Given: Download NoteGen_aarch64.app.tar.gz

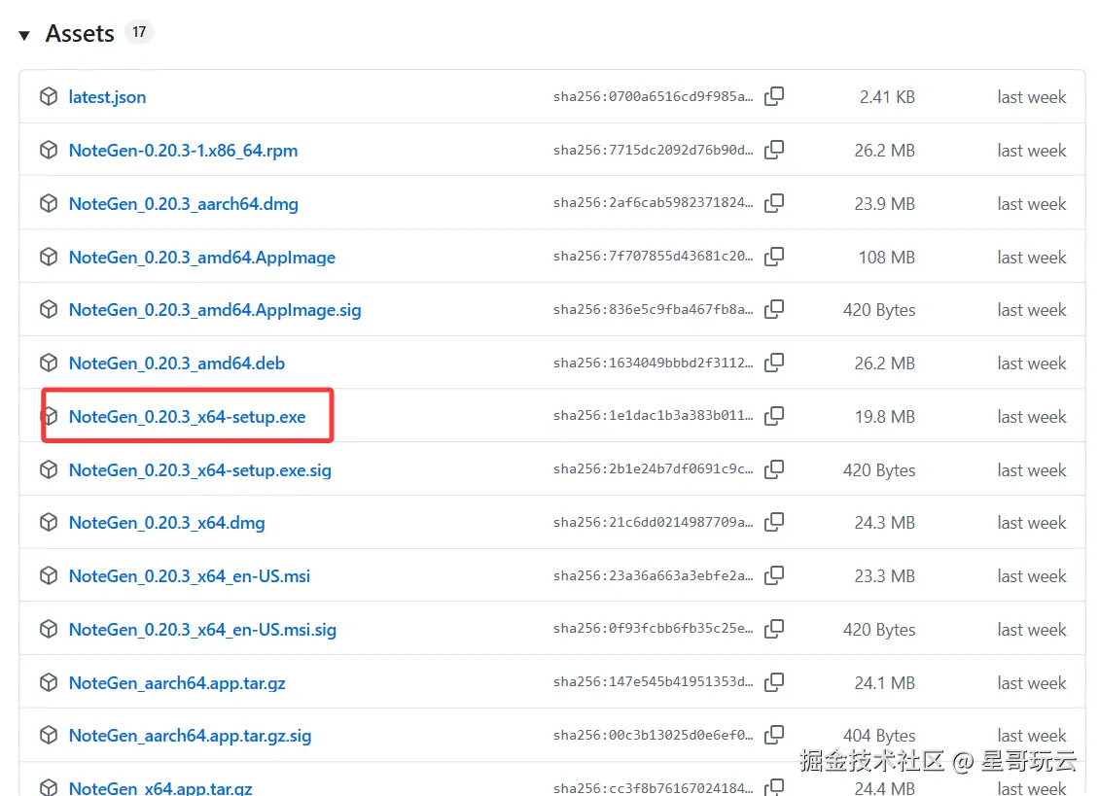Looking at the screenshot, I should click(177, 682).
